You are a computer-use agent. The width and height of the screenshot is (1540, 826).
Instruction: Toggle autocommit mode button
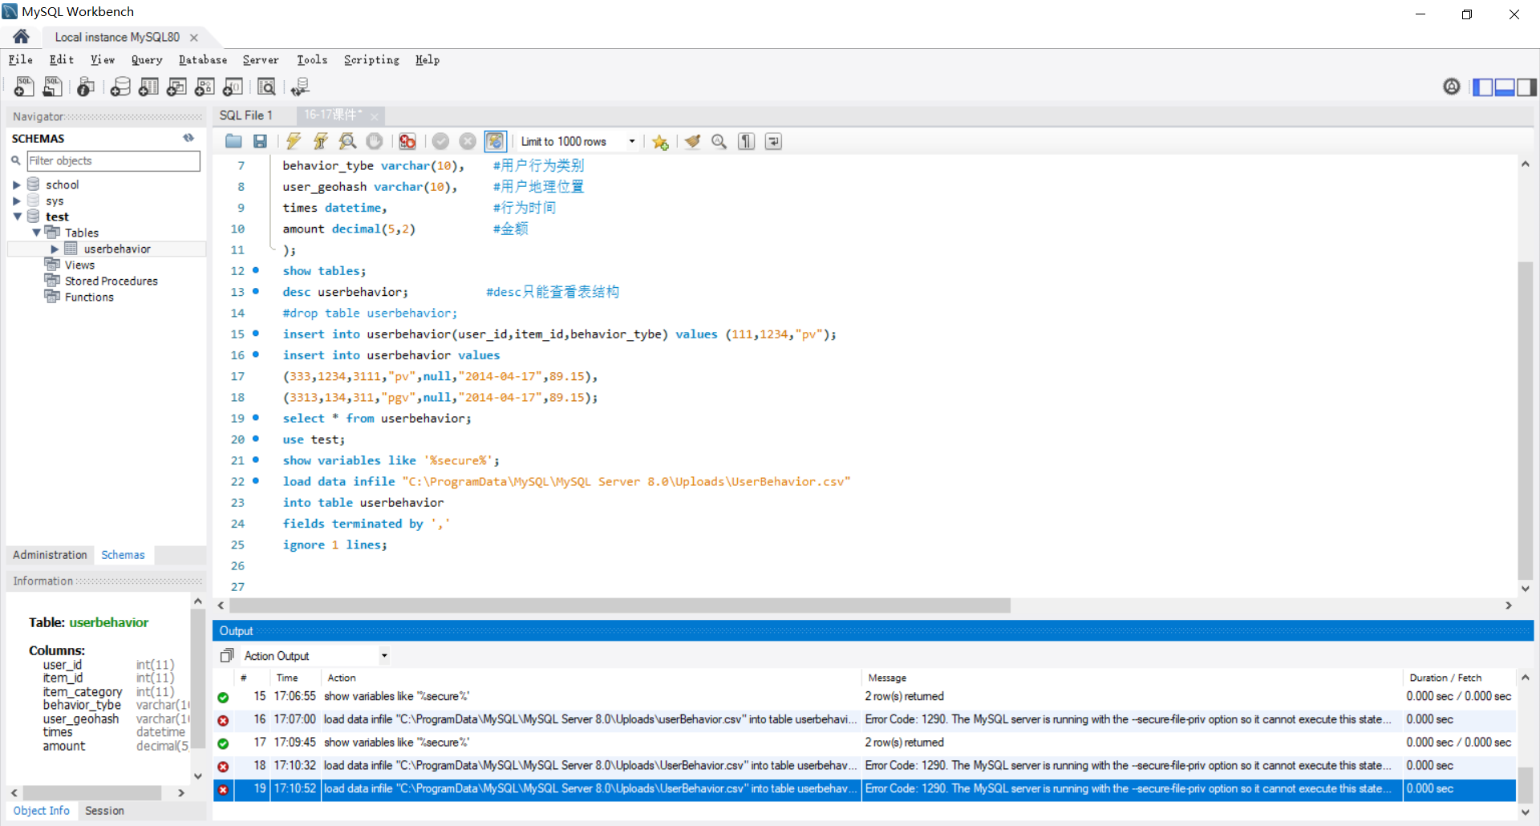point(496,141)
